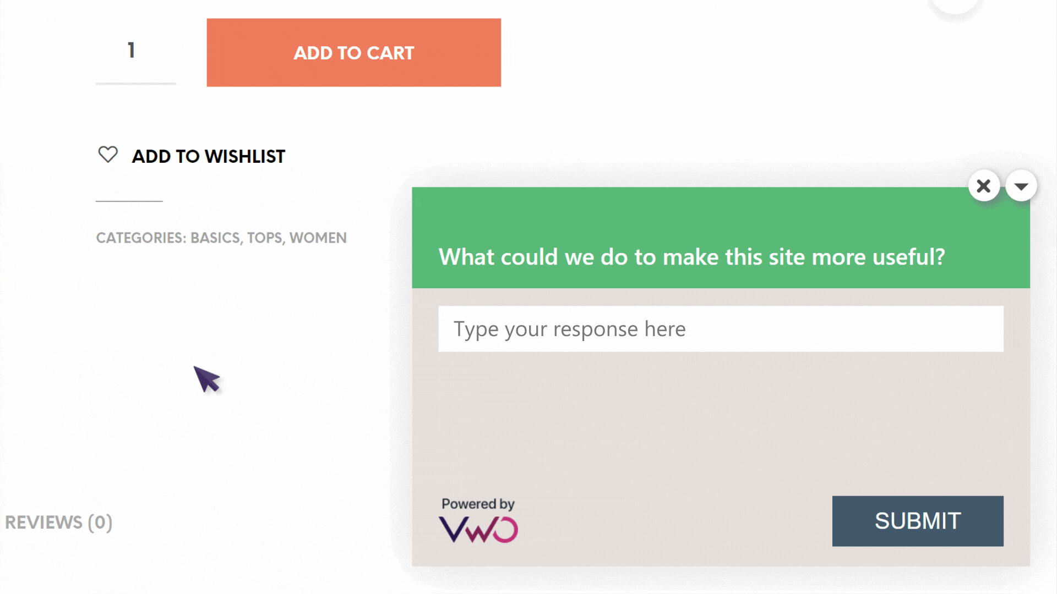Click the 'Powered by' label text
The image size is (1057, 594).
478,504
